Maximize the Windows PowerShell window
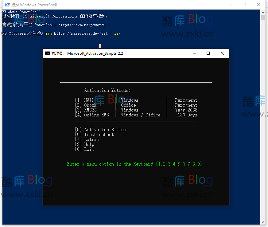The height and width of the screenshot is (227, 268). [x=244, y=5]
